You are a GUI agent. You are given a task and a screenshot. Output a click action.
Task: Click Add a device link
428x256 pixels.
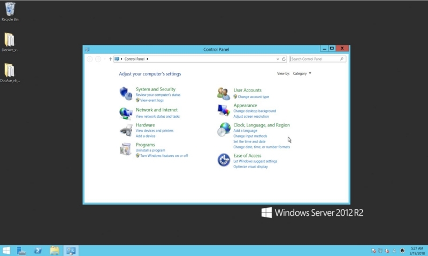coord(146,136)
